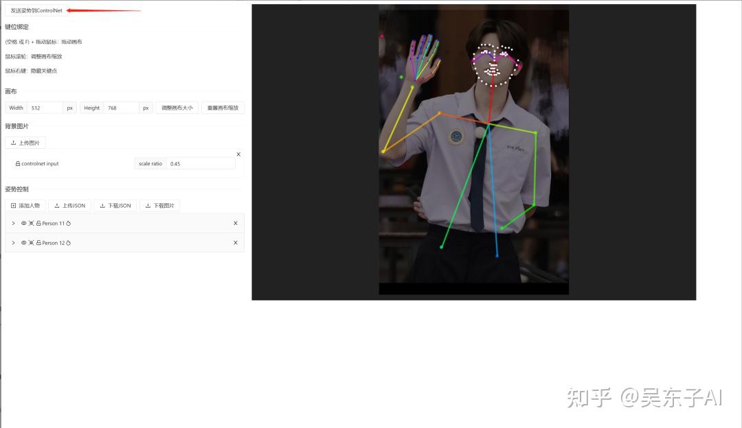Viewport: 742px width, 428px height.
Task: Click the add-person icon on the 添加人物 button
Action: click(14, 205)
